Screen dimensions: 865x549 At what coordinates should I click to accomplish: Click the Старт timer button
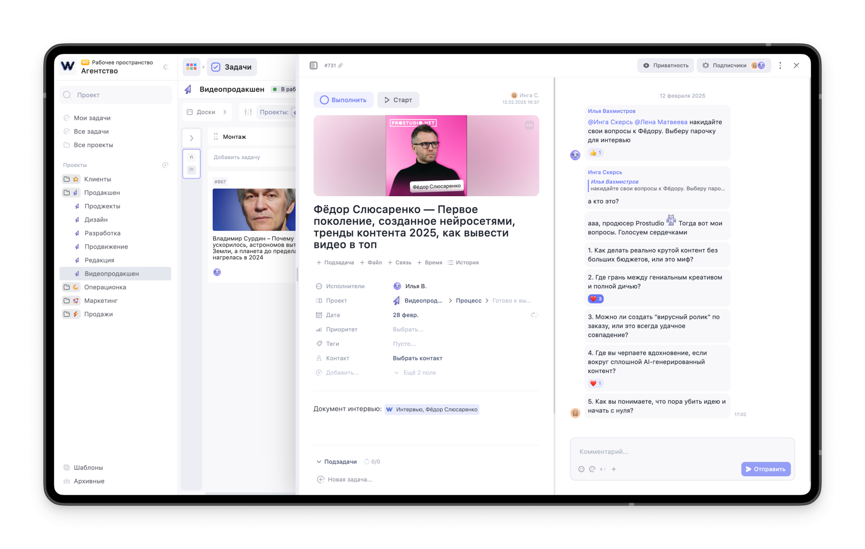tap(398, 100)
